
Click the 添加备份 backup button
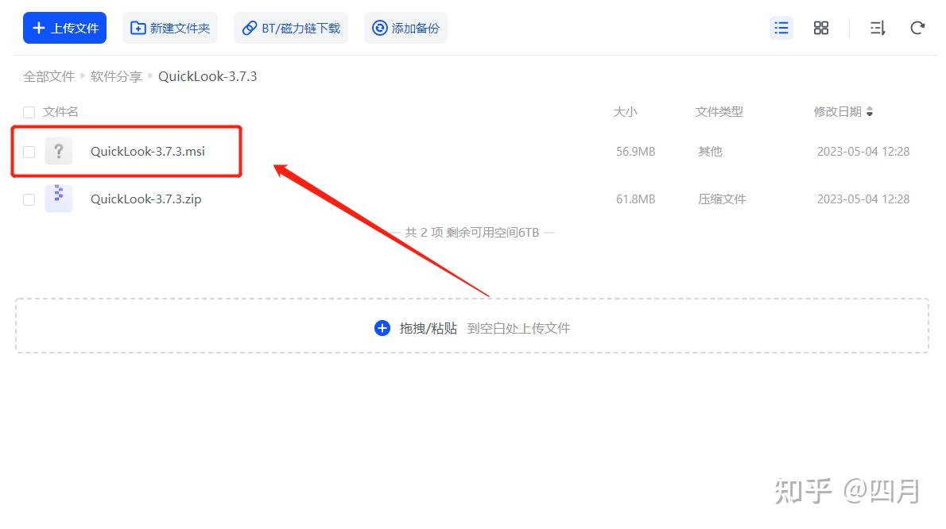coord(405,28)
